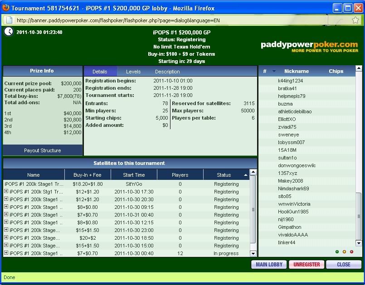The image size is (365, 285).
Task: Expand the satellite starting 2011-10-30 12:15
Action: pos(6,222)
